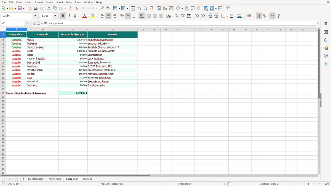Cut the selection with scissors icon
The width and height of the screenshot is (331, 186).
click(x=49, y=9)
